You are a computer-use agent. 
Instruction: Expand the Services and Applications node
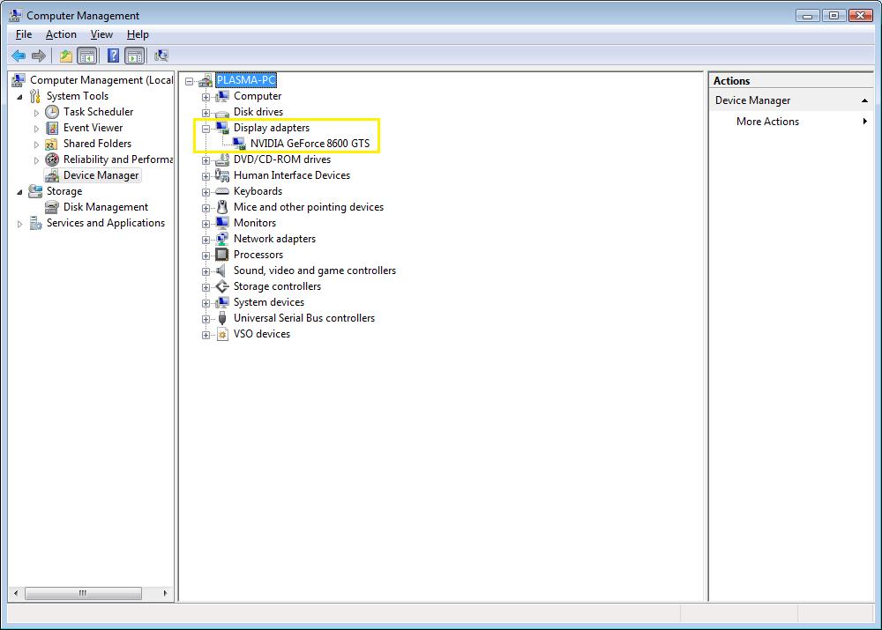[19, 224]
